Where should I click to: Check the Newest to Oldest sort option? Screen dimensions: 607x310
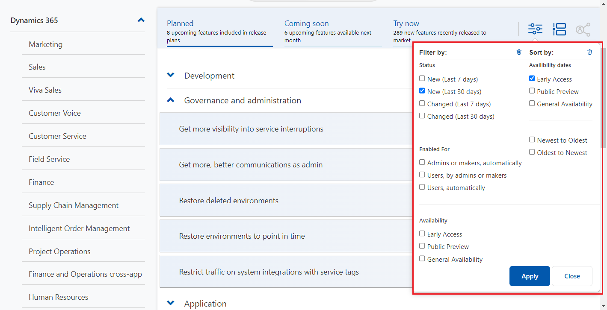coord(532,139)
